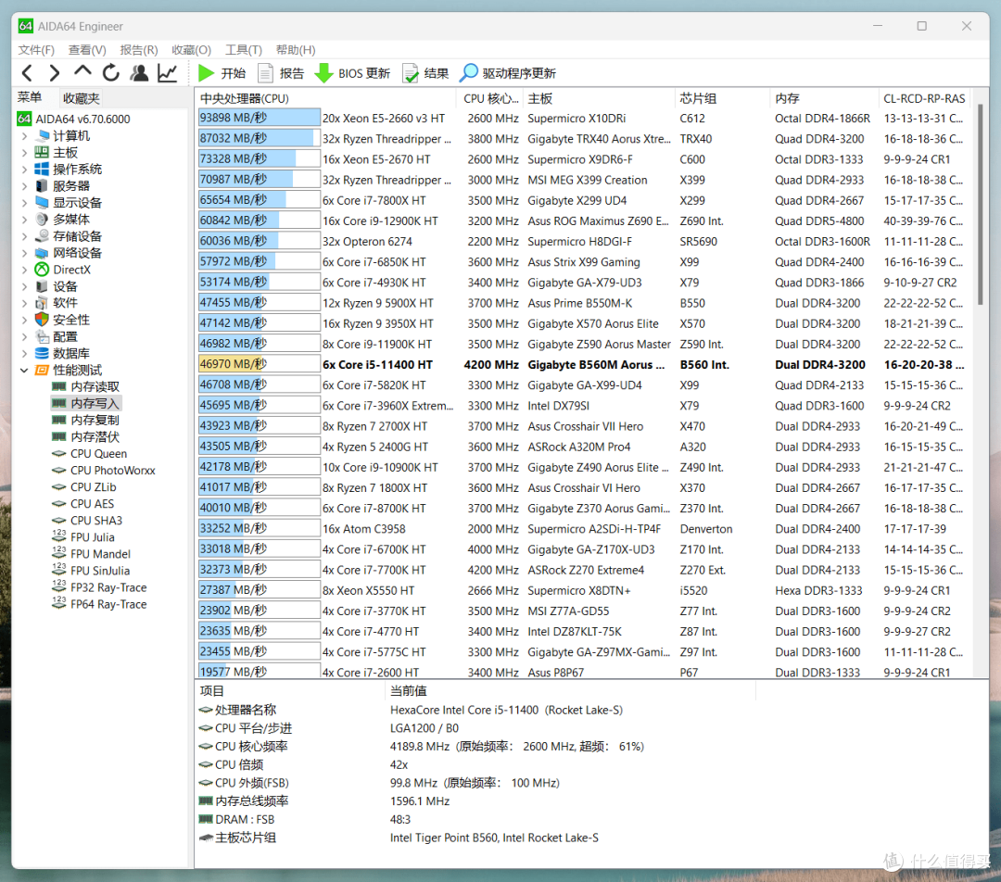The image size is (1001, 882).
Task: Open the 报告(R) menu
Action: (139, 50)
